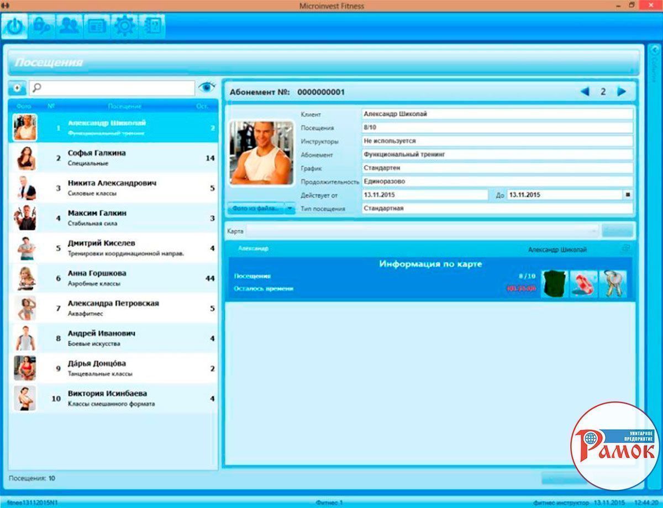Open the card window toolbar icon
The height and width of the screenshot is (508, 663).
[x=96, y=27]
